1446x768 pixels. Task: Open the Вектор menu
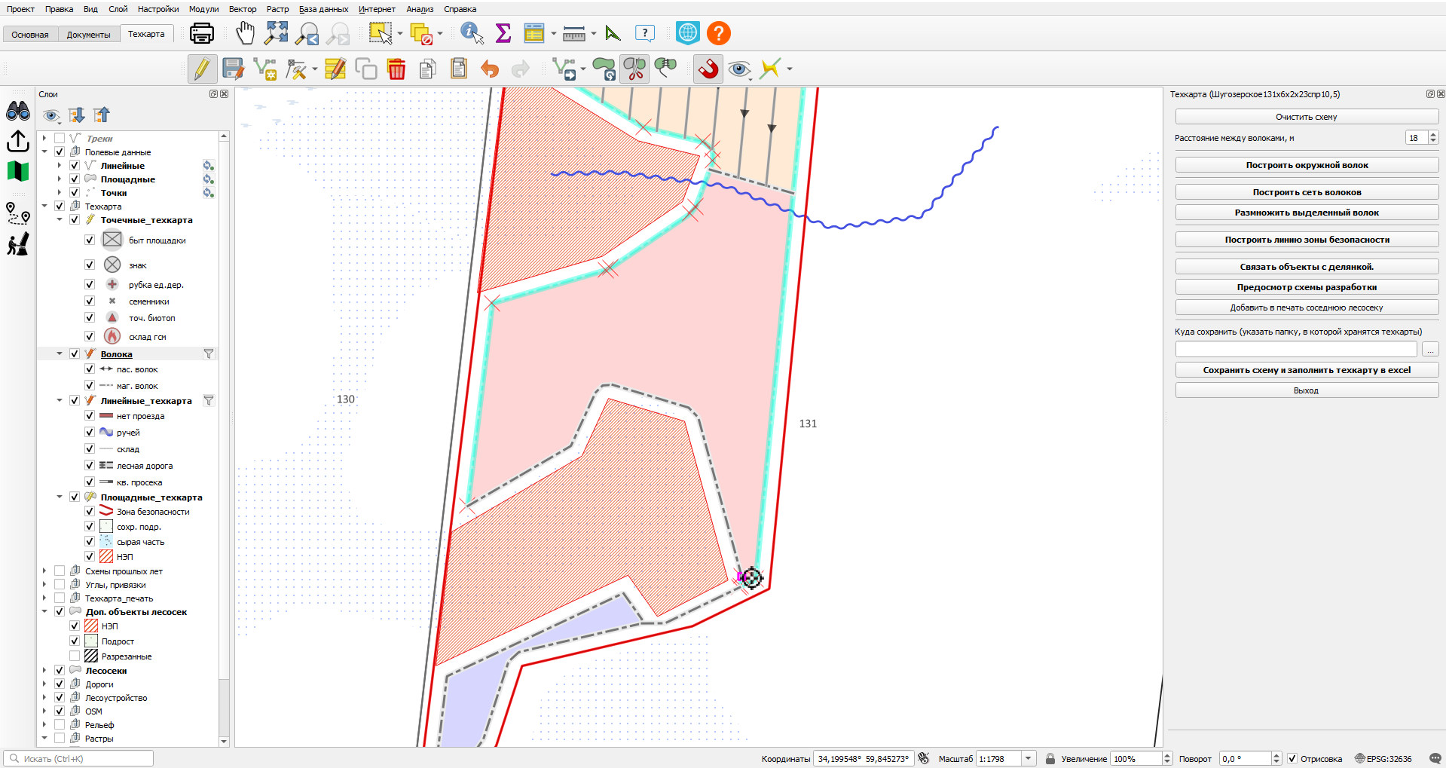(243, 9)
